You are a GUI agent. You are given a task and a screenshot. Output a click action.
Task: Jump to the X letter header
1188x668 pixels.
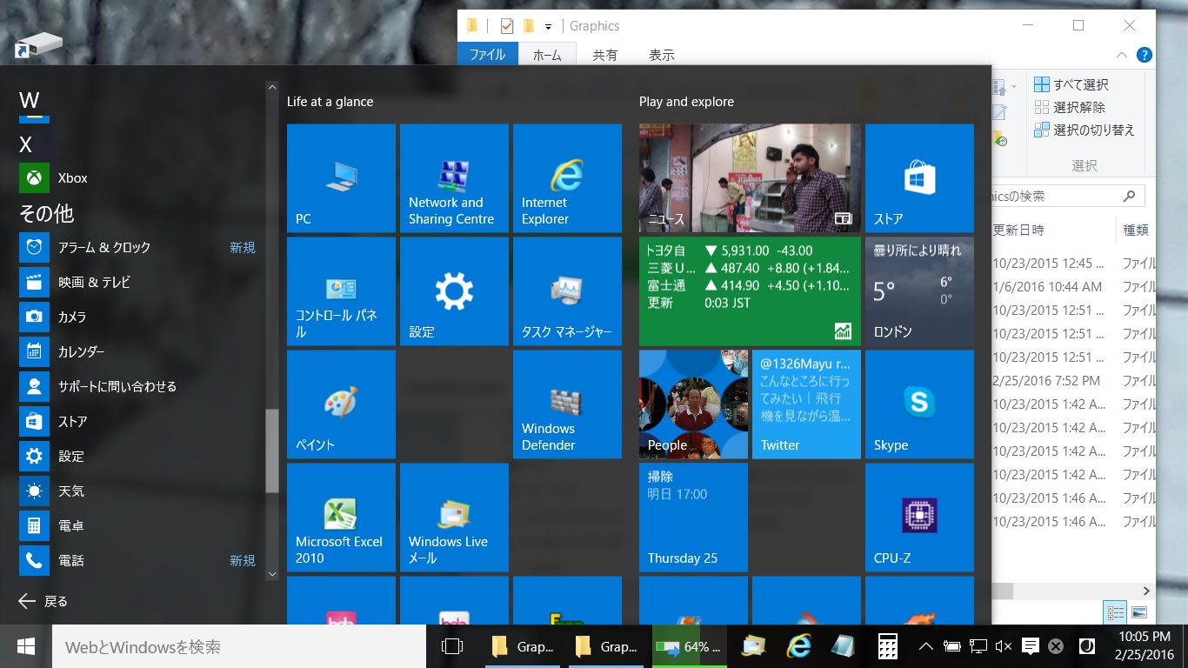pyautogui.click(x=26, y=144)
